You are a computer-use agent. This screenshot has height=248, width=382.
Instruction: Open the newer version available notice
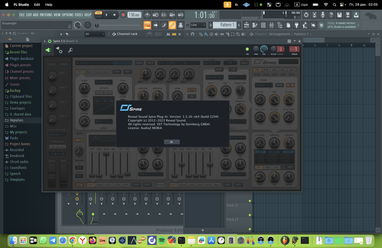click(x=344, y=25)
